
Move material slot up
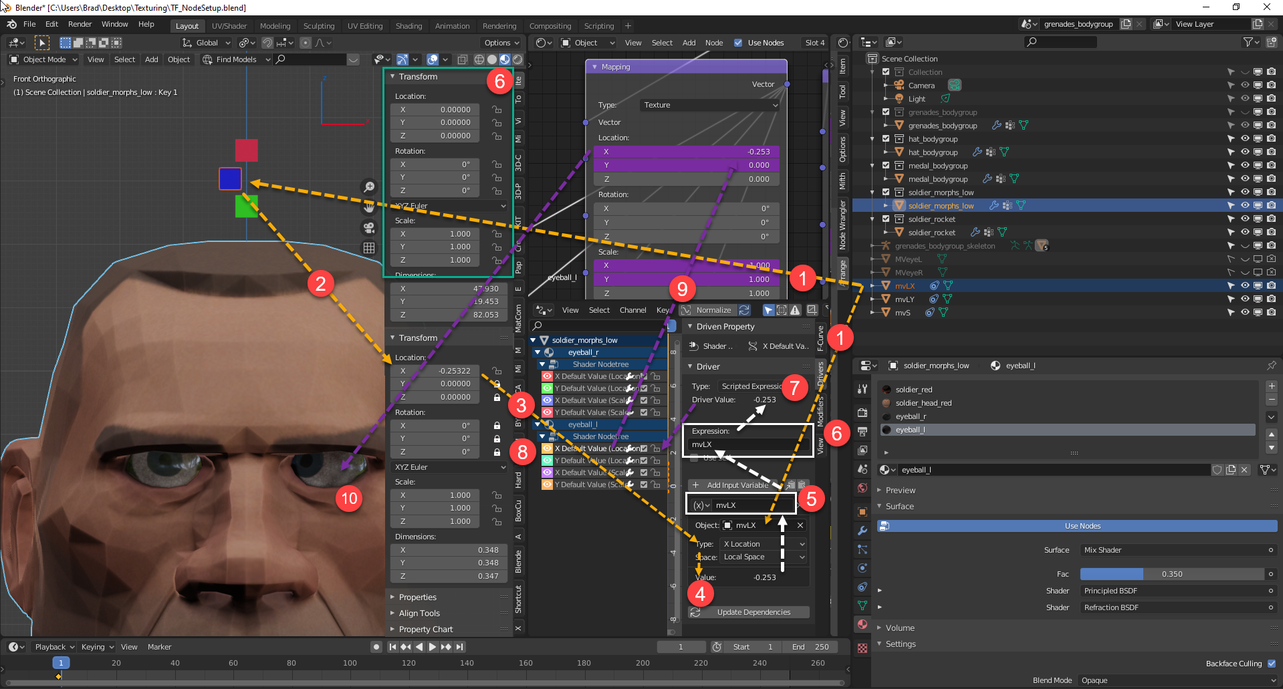pyautogui.click(x=1272, y=435)
